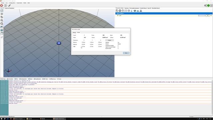Click the Analyser button in dialog
213x120 pixels.
[109, 40]
